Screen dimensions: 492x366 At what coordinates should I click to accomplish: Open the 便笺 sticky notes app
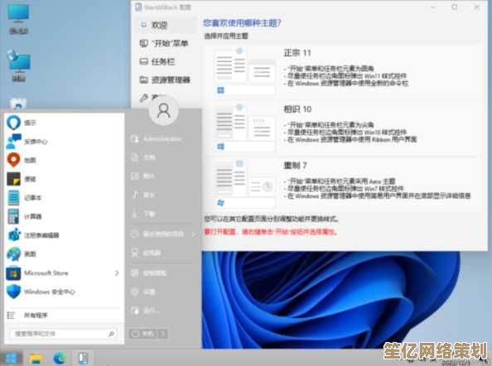(x=13, y=179)
